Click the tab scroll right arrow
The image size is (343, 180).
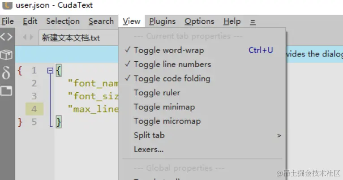(x=32, y=37)
